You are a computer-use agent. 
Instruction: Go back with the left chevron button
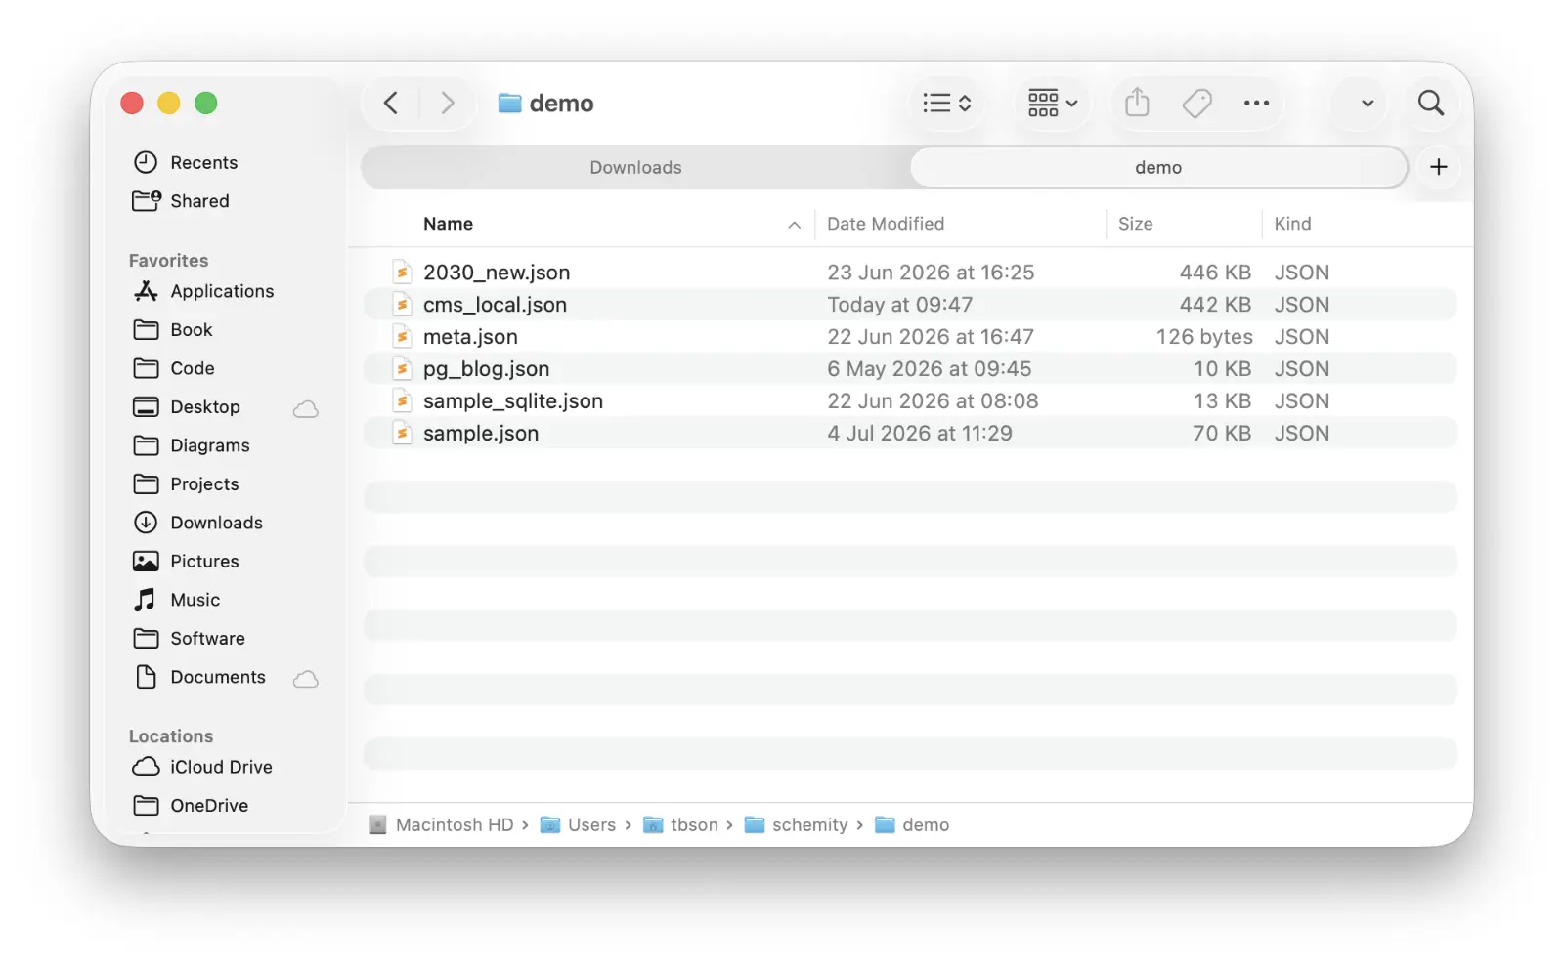pos(391,103)
